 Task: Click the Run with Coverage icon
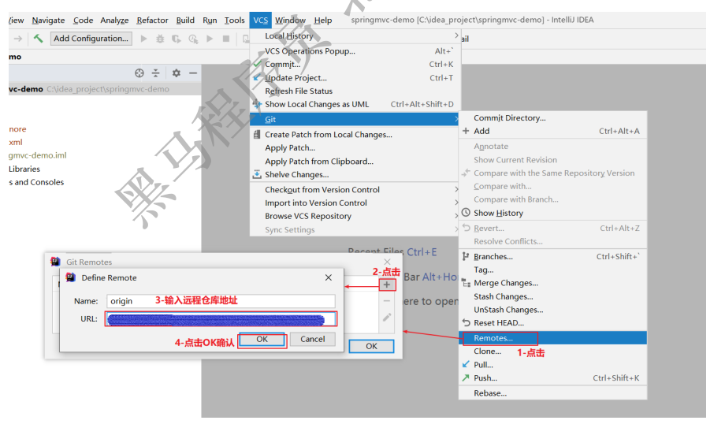coord(177,39)
